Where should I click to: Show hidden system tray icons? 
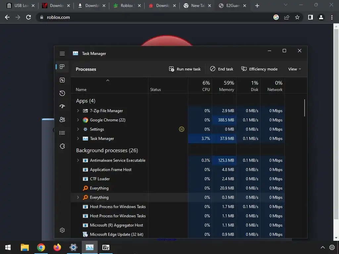[x=322, y=247]
